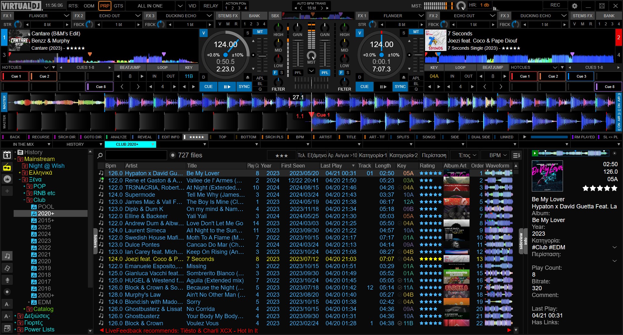Select the 2015+ folder in tree

click(46, 220)
